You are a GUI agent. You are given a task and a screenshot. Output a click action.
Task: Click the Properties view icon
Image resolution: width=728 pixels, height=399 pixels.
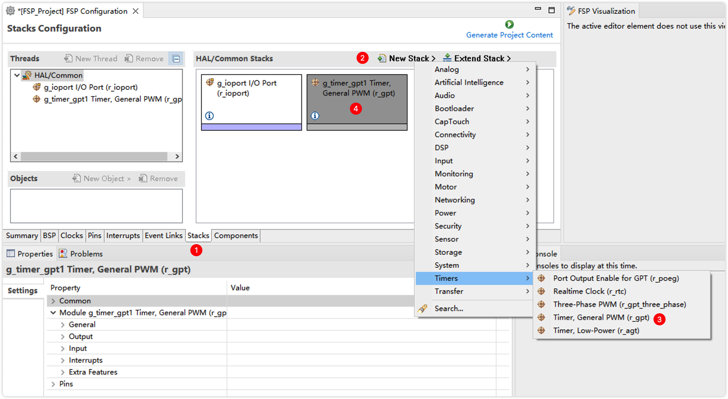click(x=10, y=253)
